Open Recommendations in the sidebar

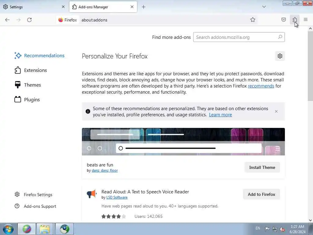coord(39,56)
